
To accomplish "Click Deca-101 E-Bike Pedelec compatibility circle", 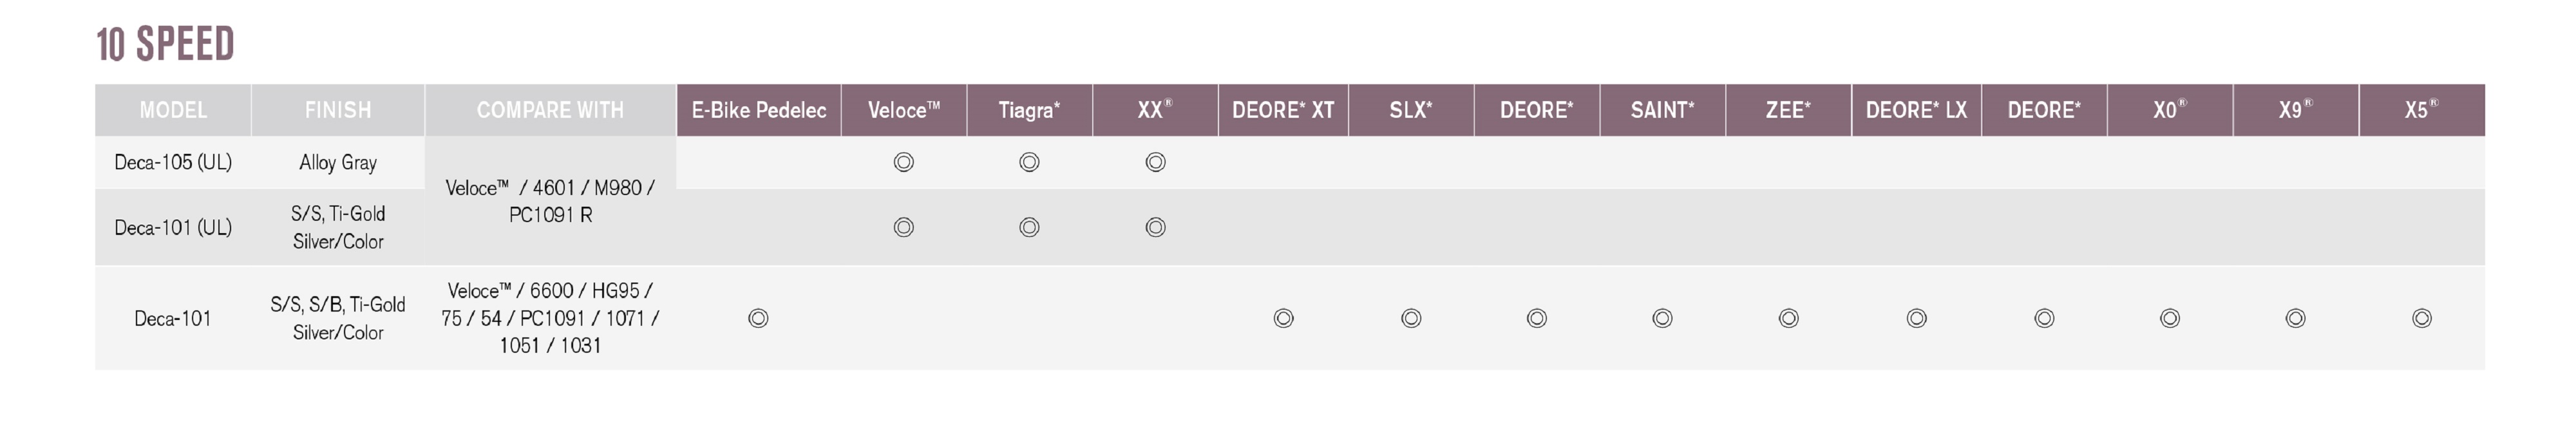I will point(758,318).
